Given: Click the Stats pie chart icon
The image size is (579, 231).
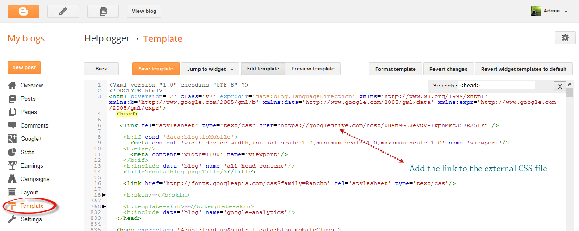Looking at the screenshot, I should coord(13,152).
